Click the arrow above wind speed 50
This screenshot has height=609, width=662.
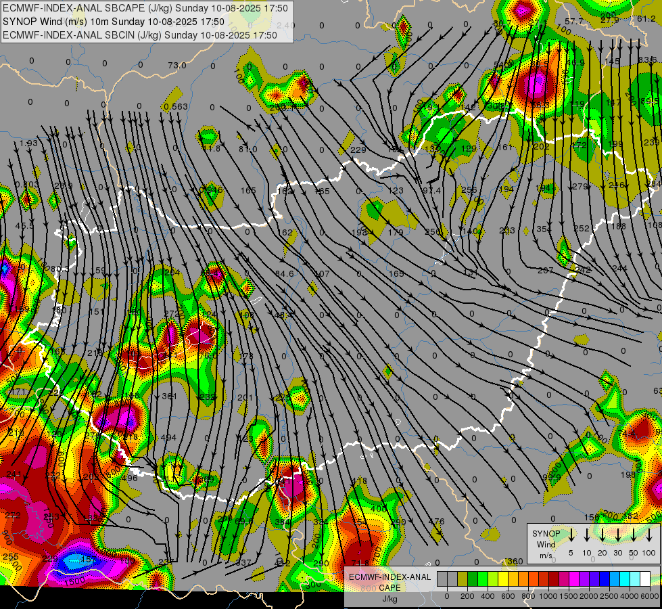point(634,535)
